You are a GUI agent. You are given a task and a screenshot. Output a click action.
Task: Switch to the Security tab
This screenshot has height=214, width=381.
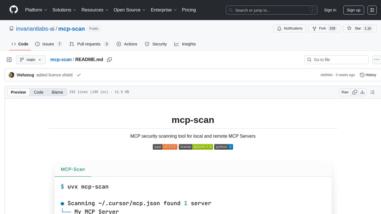(x=156, y=44)
